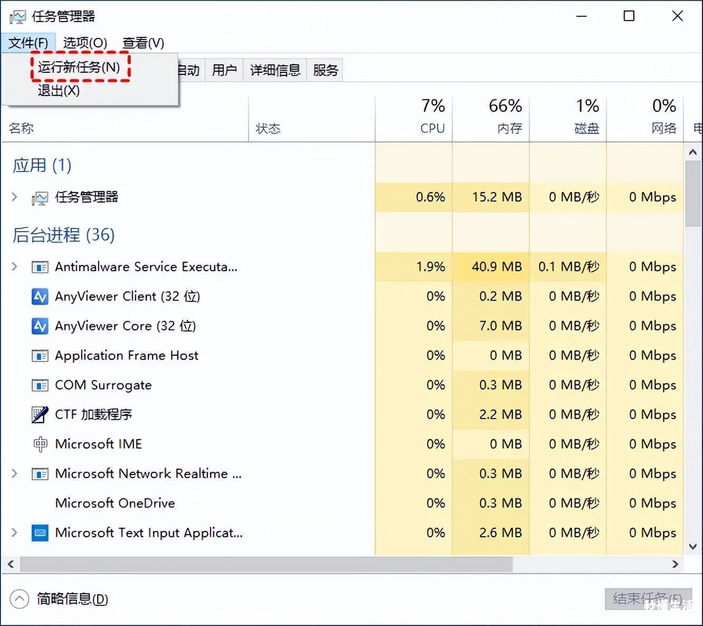Click the 简略信息(D) link
Viewport: 703px width, 626px height.
point(72,599)
